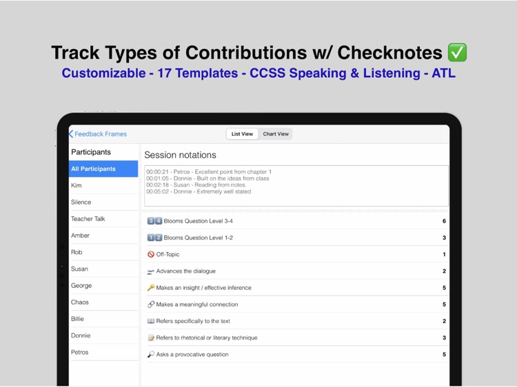517x387 pixels.
Task: Click the key icon for Makes an insight
Action: 151,288
